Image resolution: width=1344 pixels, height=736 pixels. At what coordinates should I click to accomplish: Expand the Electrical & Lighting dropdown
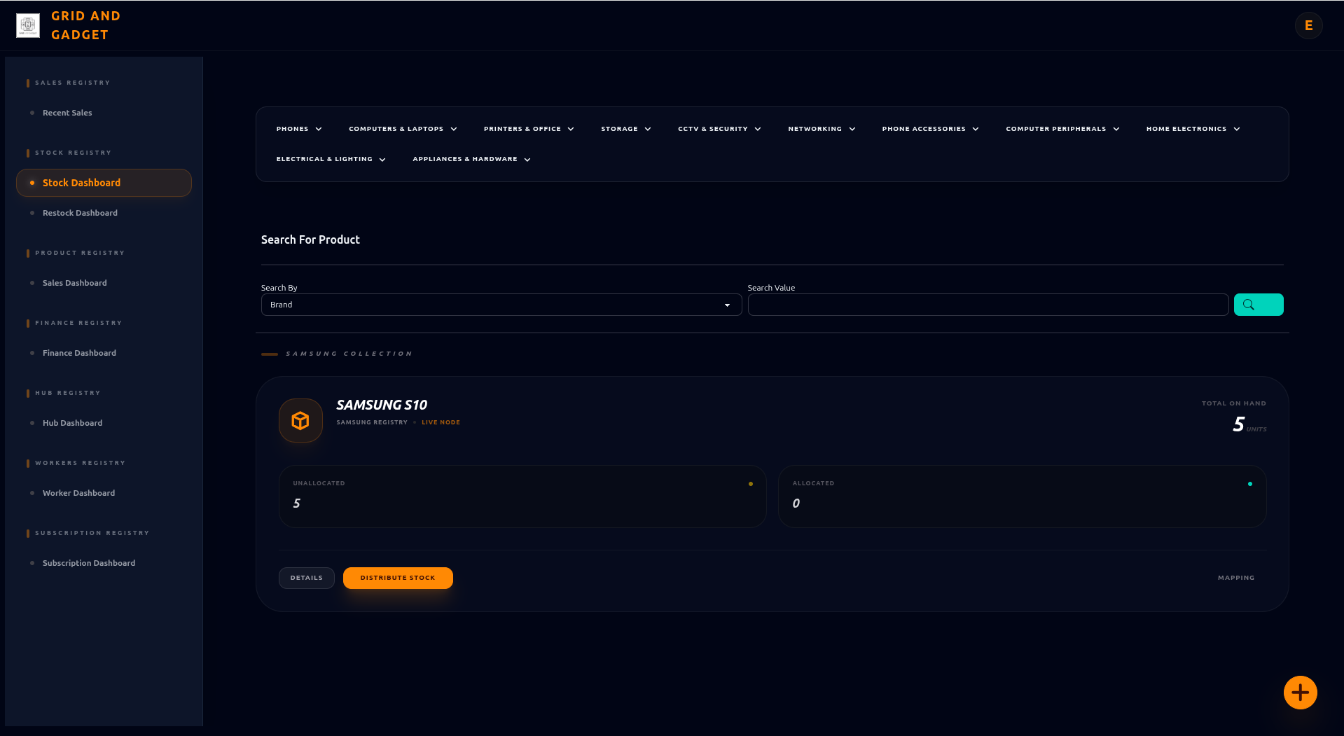(x=331, y=159)
